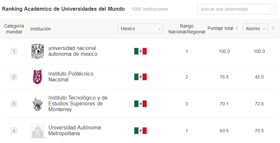280x143 pixels.
Task: Click the buscar una universidad search field
Action: [x=237, y=9]
